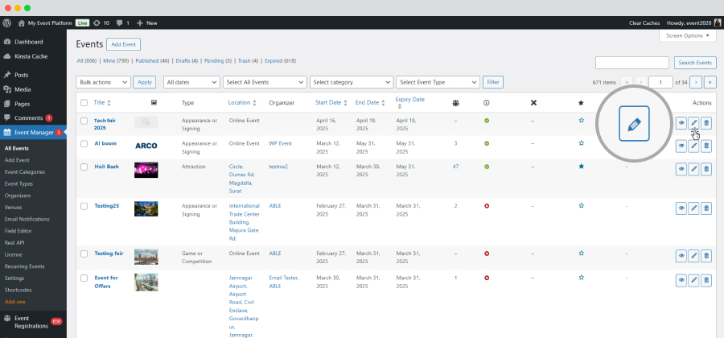Open the Select category dropdown
Viewport: 724px width, 338px height.
coord(352,82)
